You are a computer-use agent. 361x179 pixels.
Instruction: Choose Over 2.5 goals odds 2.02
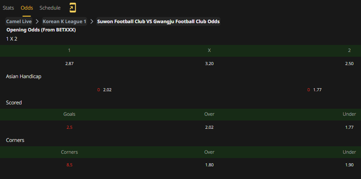tap(209, 127)
